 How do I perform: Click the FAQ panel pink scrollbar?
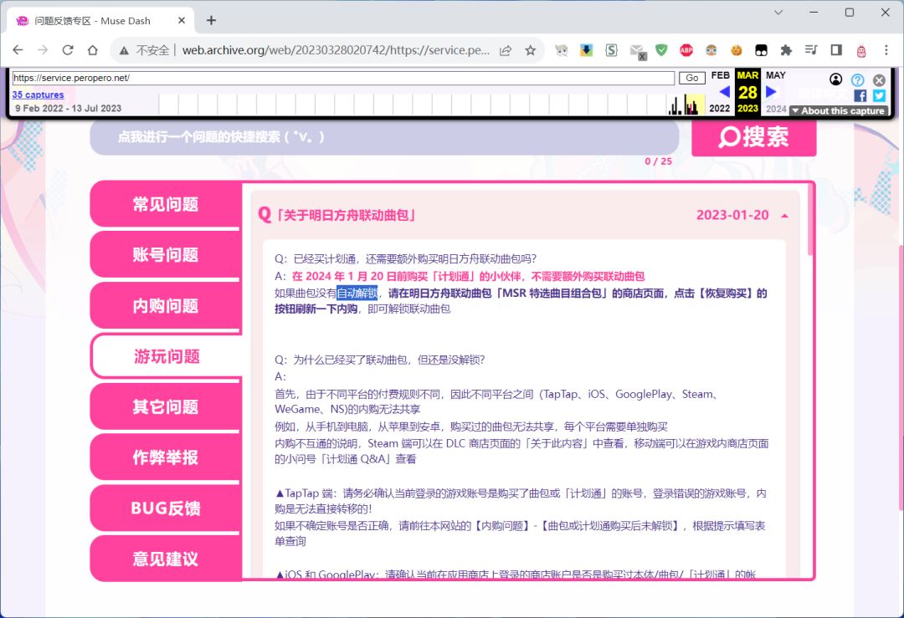[810, 221]
